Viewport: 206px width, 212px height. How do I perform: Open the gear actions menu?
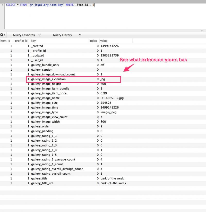[2, 35]
